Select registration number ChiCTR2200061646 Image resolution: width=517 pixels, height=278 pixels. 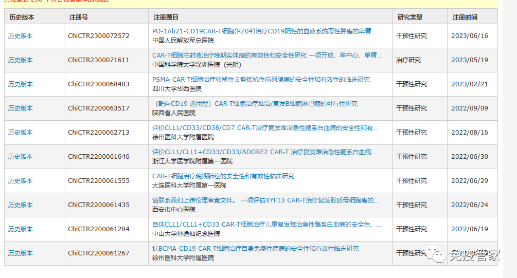pos(99,156)
